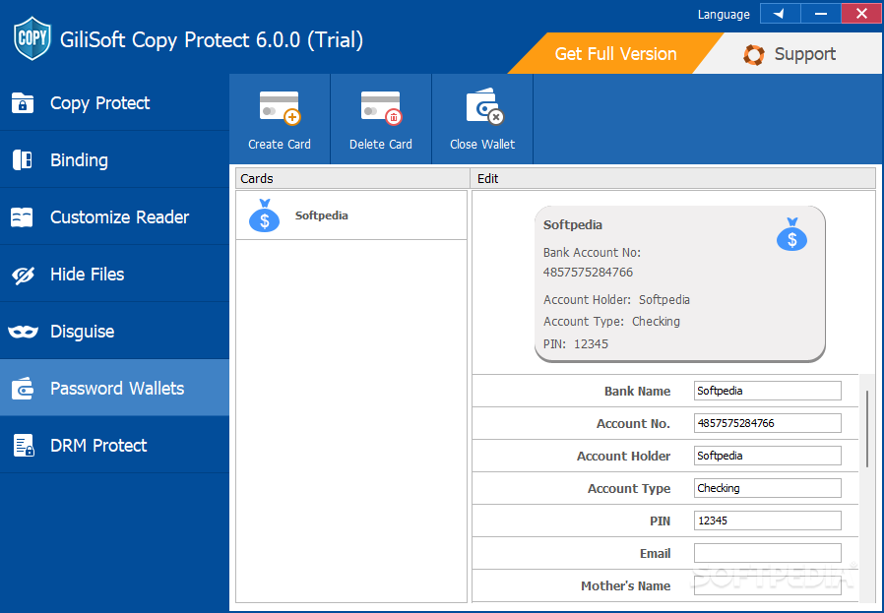Open the window options arrow button
The width and height of the screenshot is (884, 613).
click(x=780, y=14)
